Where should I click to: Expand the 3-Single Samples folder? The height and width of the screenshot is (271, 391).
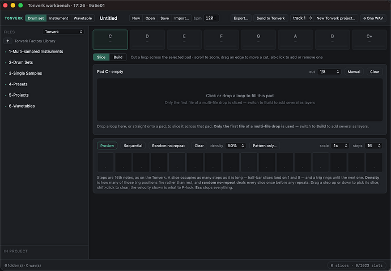point(25,74)
